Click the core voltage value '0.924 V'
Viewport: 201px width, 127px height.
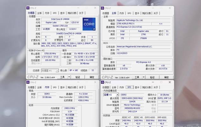click(73, 29)
